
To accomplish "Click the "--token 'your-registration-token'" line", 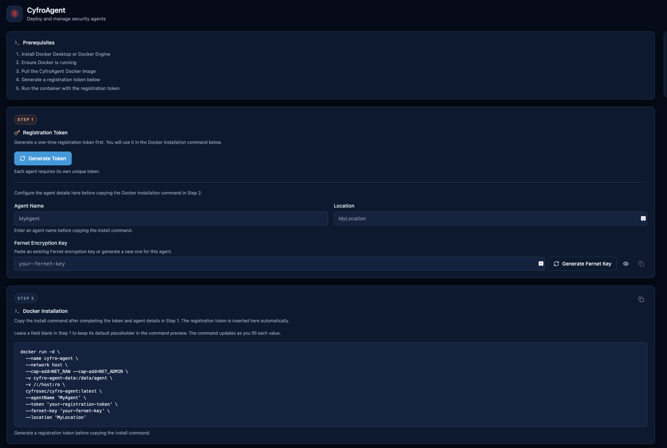I will pyautogui.click(x=72, y=404).
